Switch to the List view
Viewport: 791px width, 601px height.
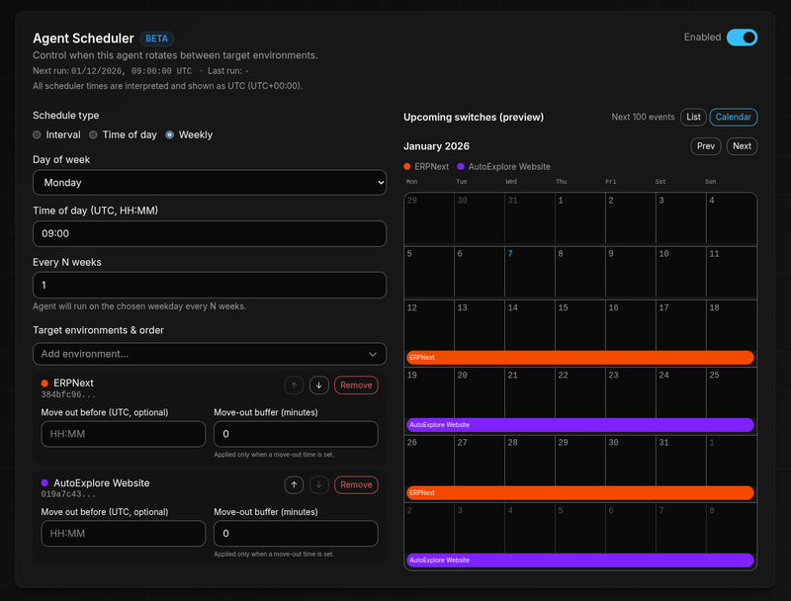click(693, 117)
